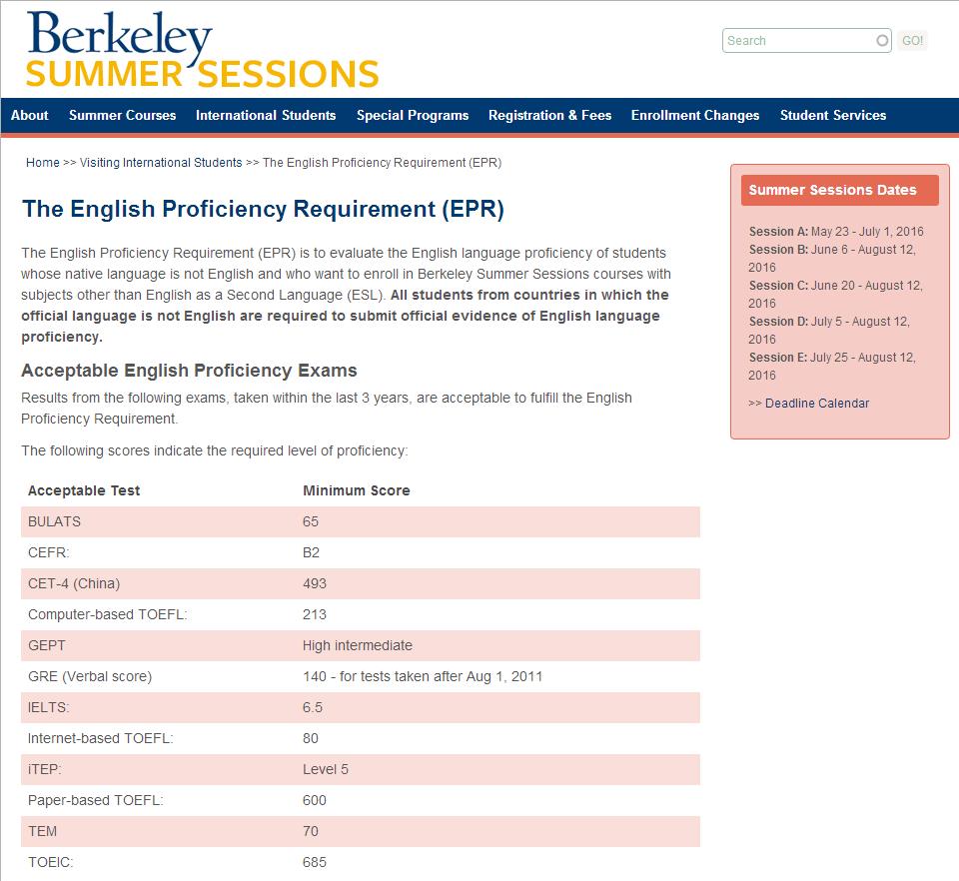Click the Internet-based TOEFL score 80
The image size is (959, 881).
(x=311, y=738)
